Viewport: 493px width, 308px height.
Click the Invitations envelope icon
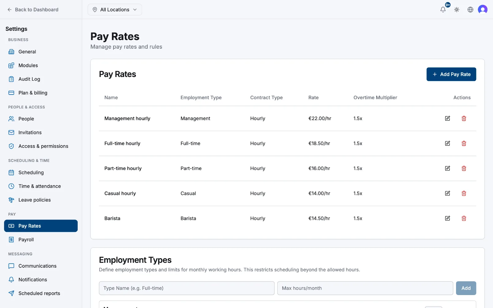(11, 132)
